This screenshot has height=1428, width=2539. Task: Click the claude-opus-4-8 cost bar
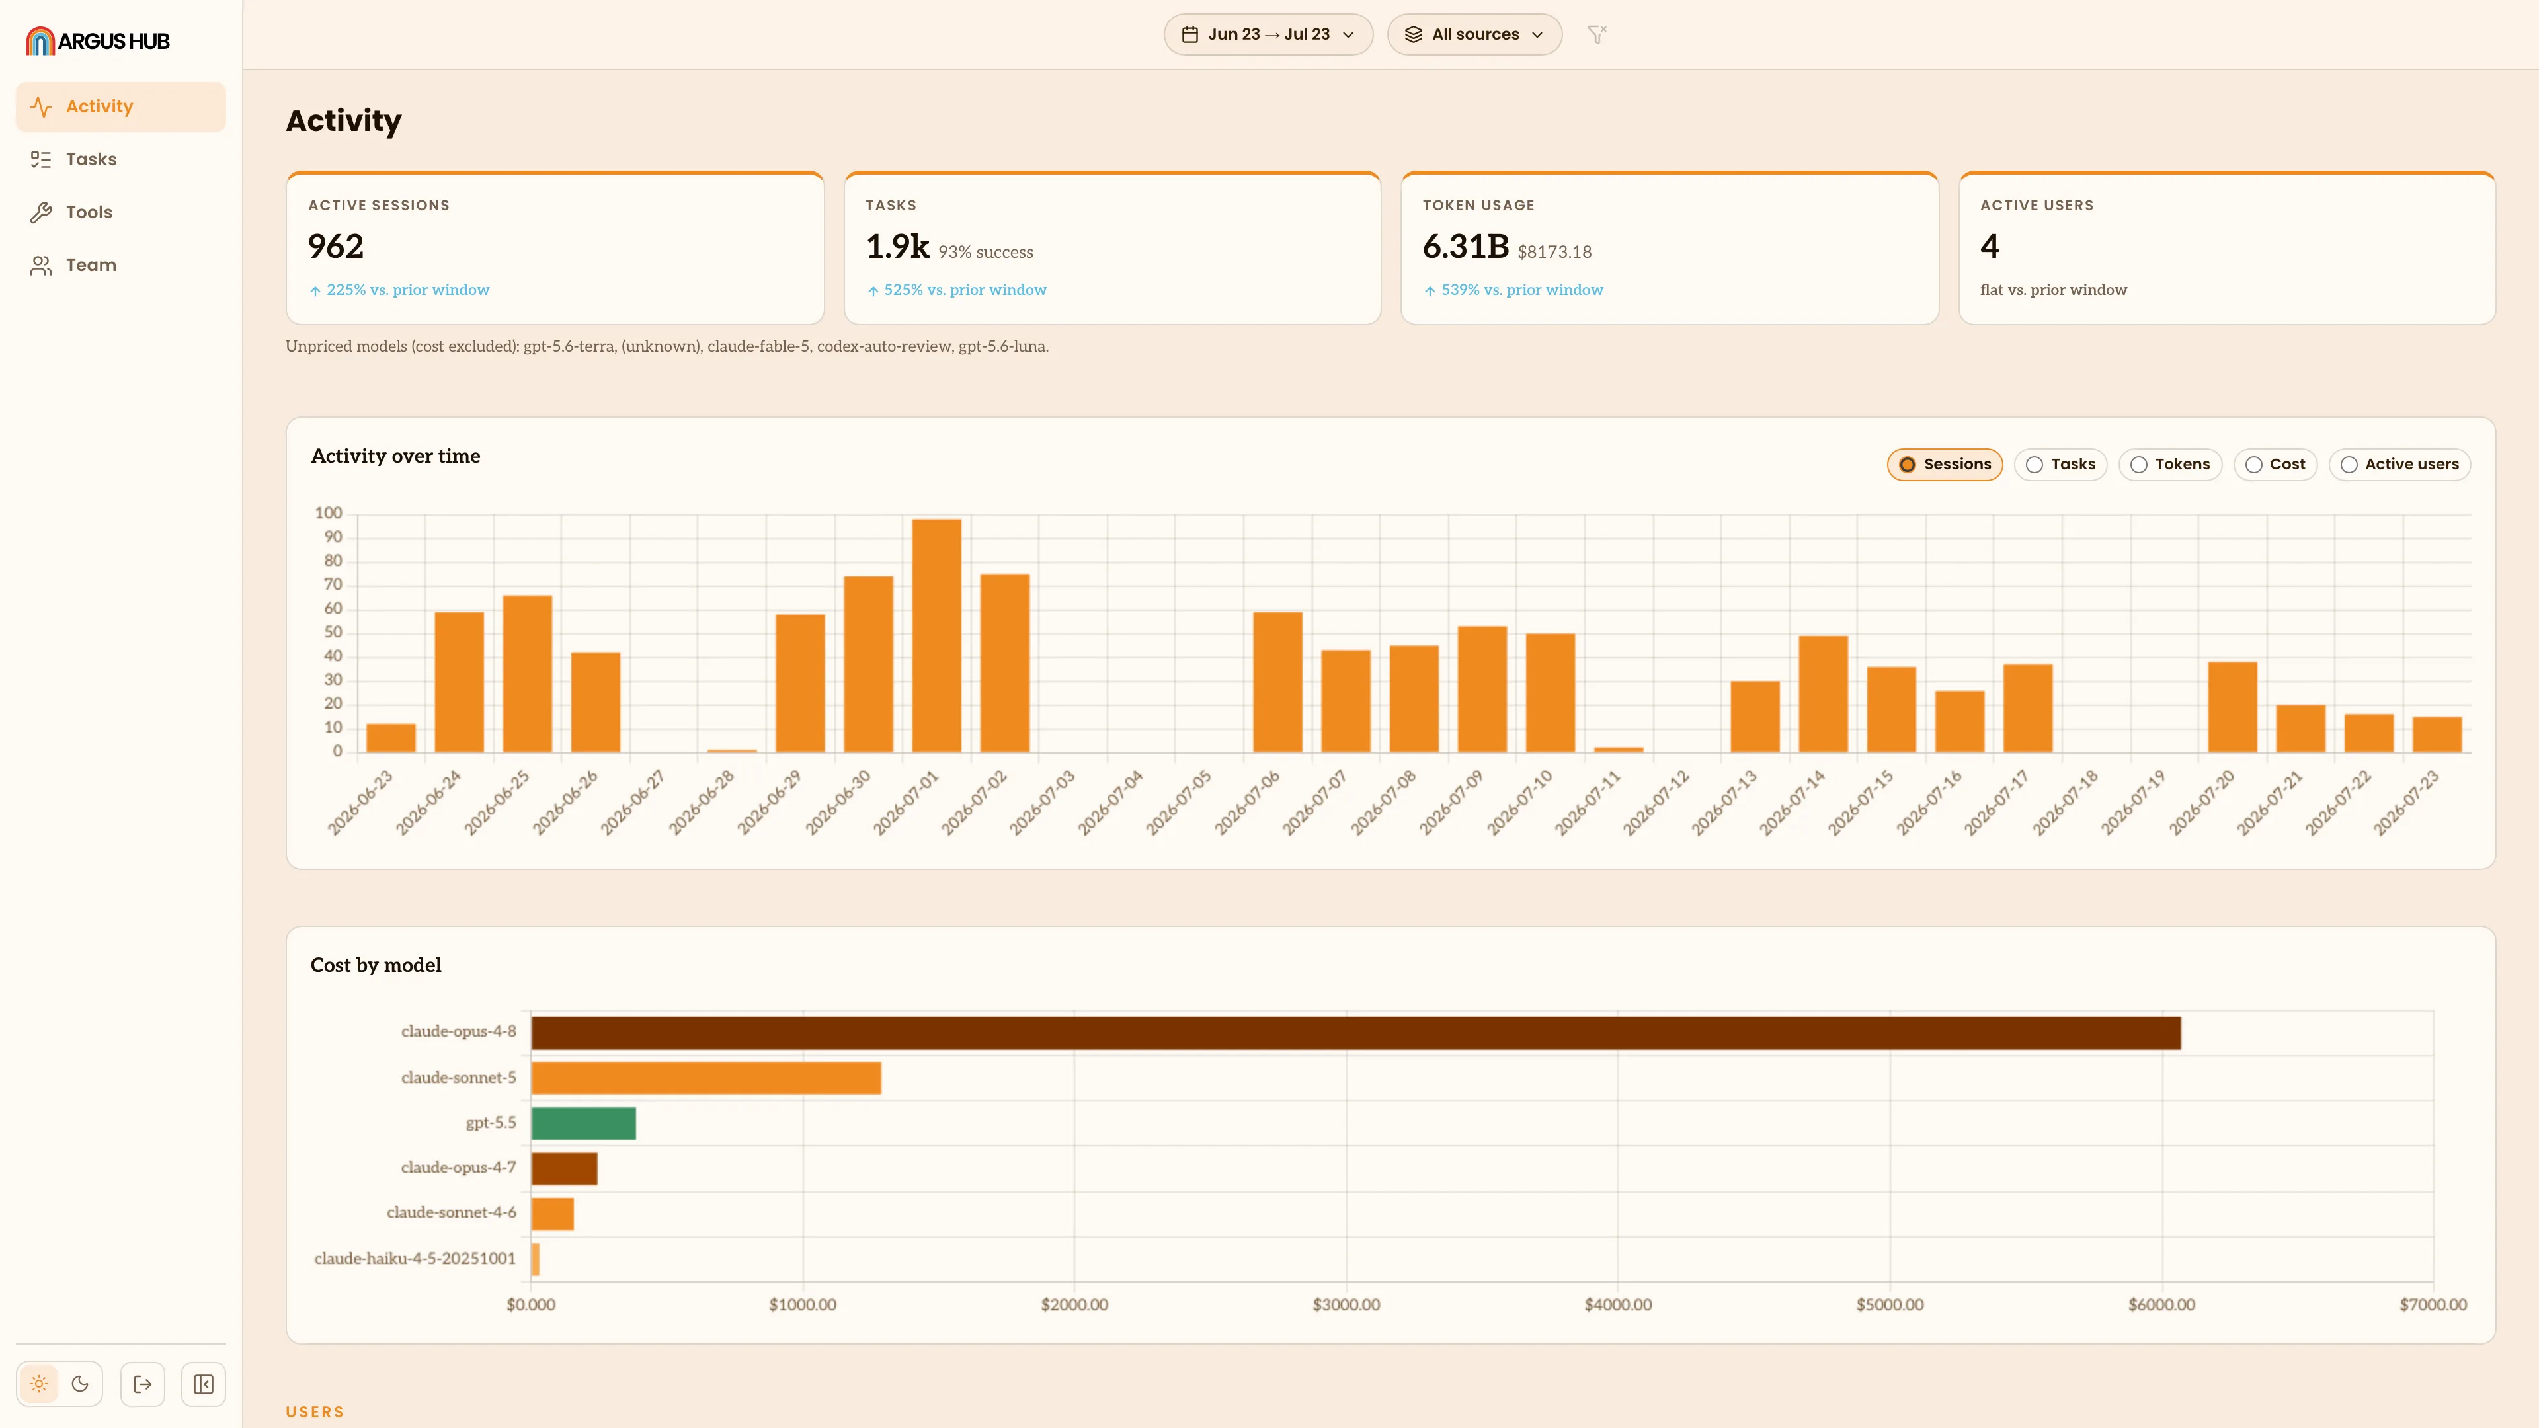point(1355,1033)
